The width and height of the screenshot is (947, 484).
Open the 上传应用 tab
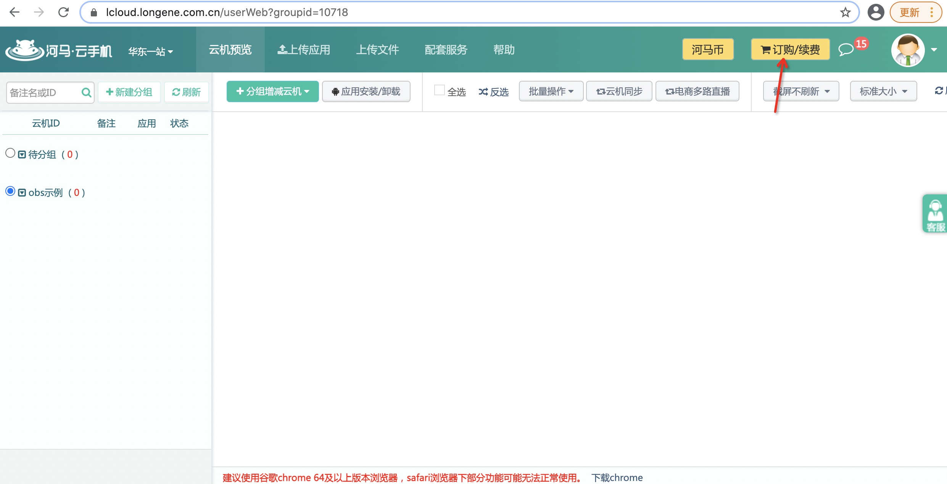click(x=304, y=50)
